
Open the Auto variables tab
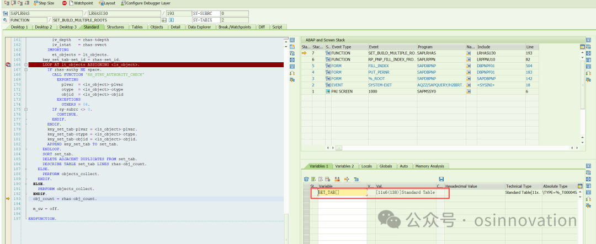403,166
